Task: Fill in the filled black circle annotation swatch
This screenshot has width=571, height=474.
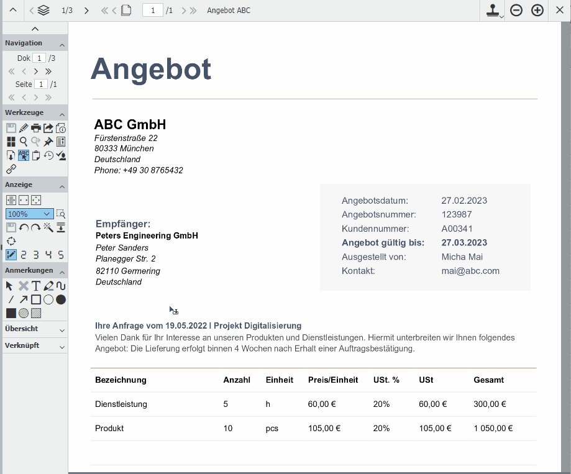Action: pyautogui.click(x=60, y=299)
